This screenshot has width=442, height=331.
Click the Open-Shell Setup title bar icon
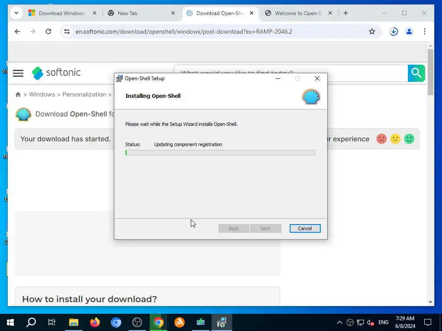[119, 78]
